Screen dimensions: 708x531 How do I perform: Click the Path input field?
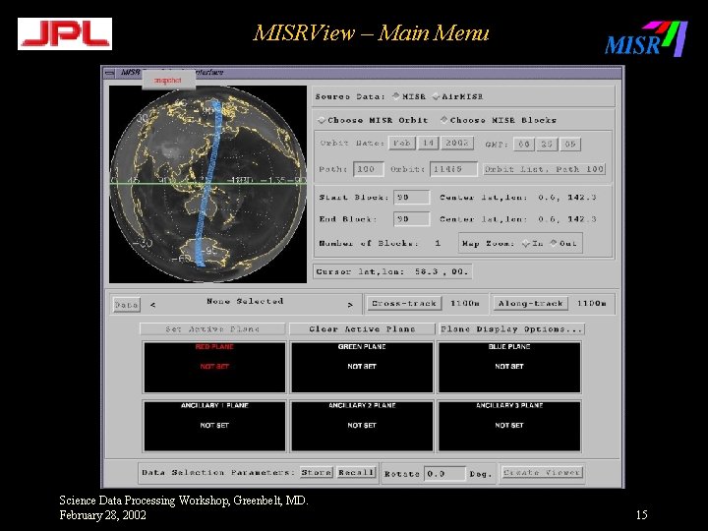[x=369, y=169]
